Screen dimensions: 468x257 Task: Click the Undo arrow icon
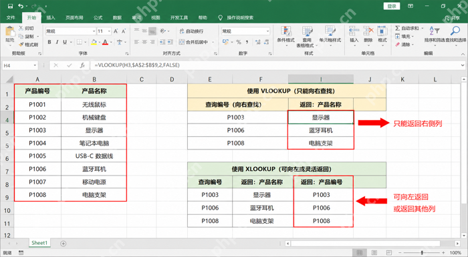[21, 6]
